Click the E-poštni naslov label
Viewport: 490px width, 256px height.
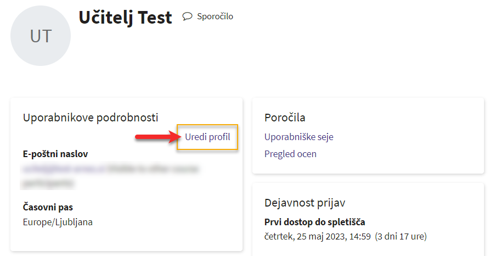coord(55,154)
